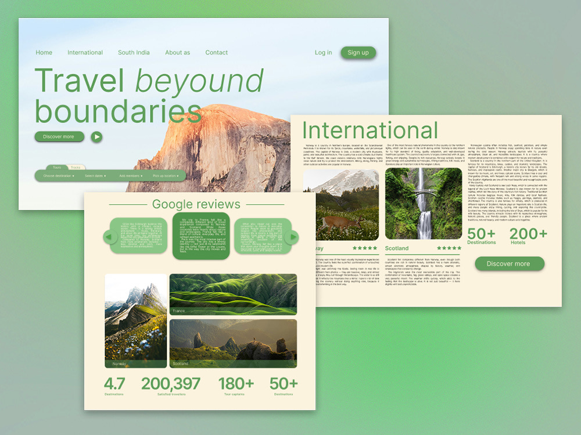Image resolution: width=581 pixels, height=435 pixels.
Task: Click the Home navigation link
Action: click(x=44, y=53)
